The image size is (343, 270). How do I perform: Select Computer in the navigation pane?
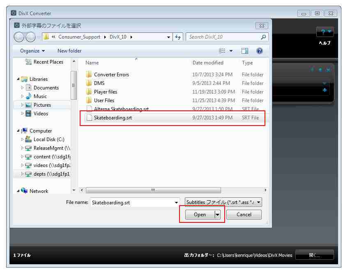(x=37, y=131)
